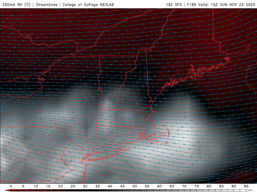Click the colorbar label "5"
This screenshot has height=192, width=257.
click(x=23, y=186)
